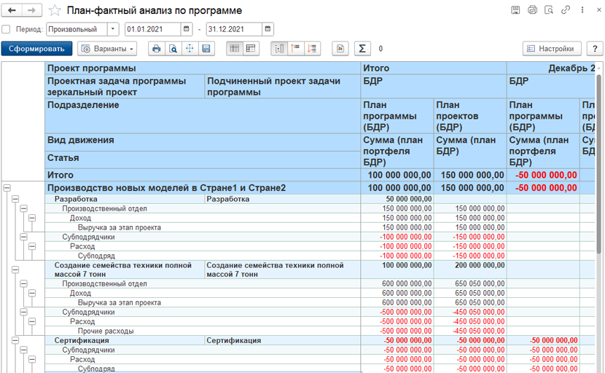Open the three-dots more menu
Viewport: 605px width, 373px height.
(582, 10)
